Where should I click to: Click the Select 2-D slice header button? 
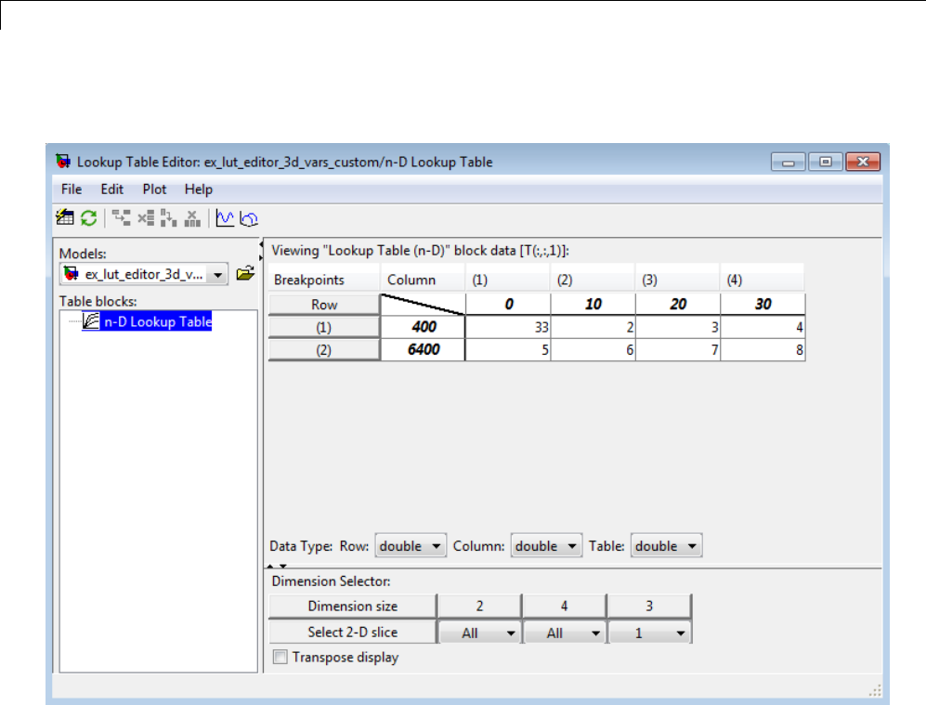point(353,632)
